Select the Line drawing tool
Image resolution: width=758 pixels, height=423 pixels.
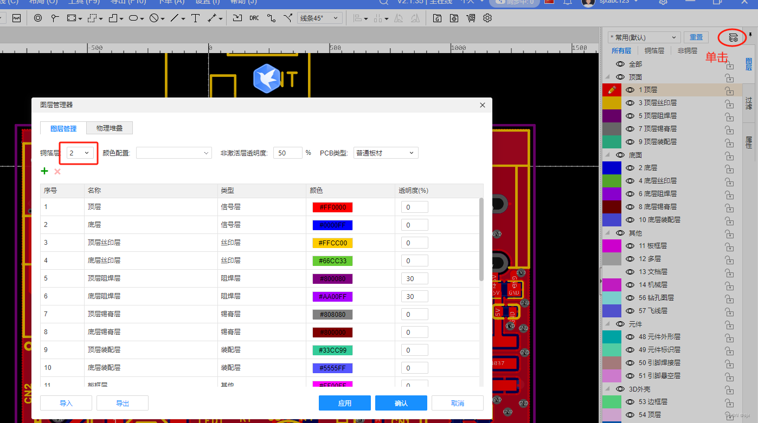tap(175, 18)
